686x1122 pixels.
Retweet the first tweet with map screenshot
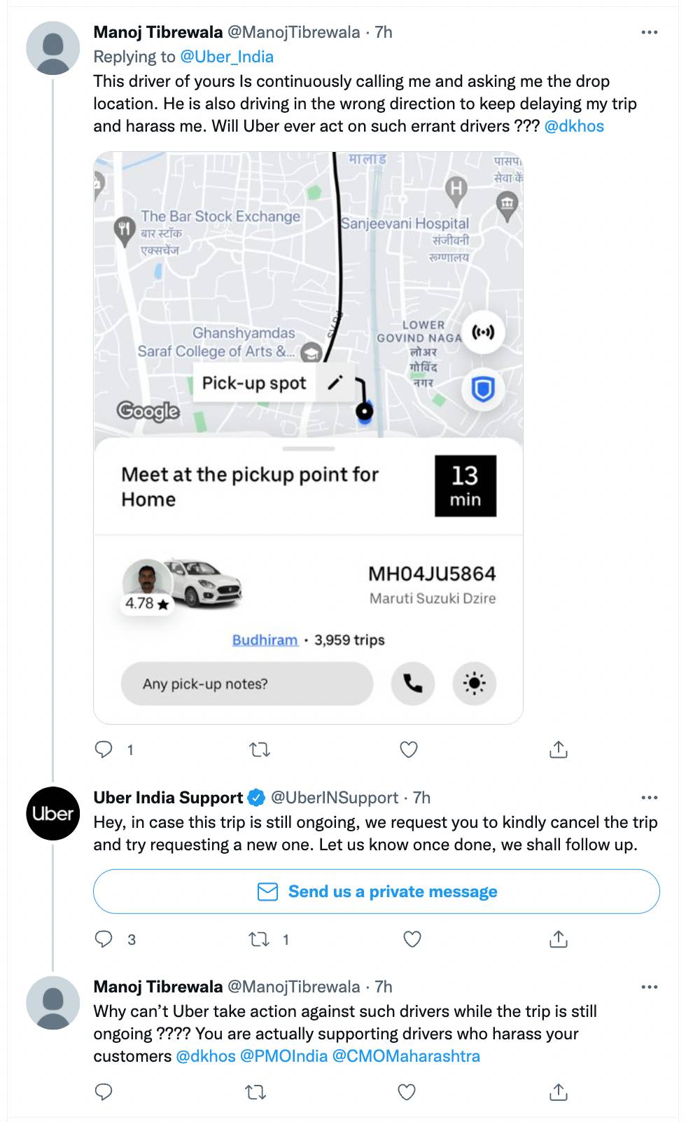260,749
